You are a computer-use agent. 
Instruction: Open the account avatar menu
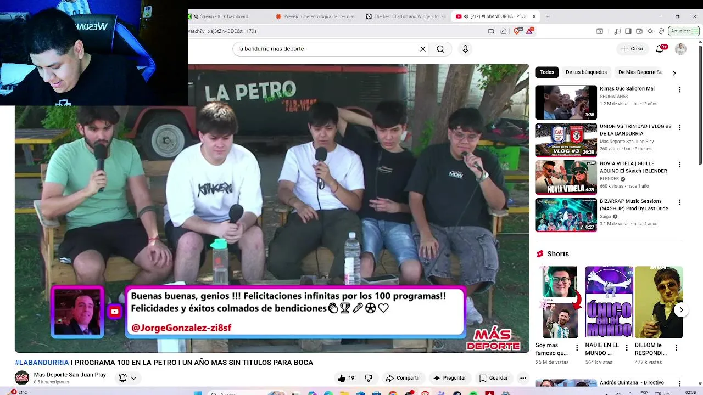coord(680,49)
